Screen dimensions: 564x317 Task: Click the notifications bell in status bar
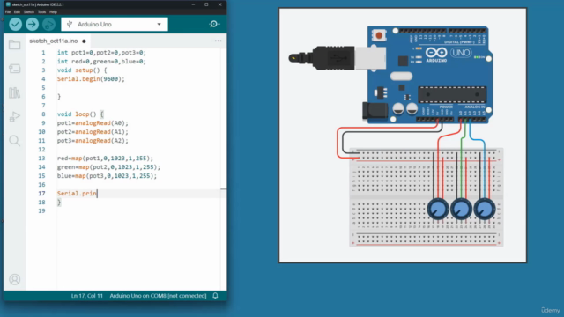[x=215, y=296]
